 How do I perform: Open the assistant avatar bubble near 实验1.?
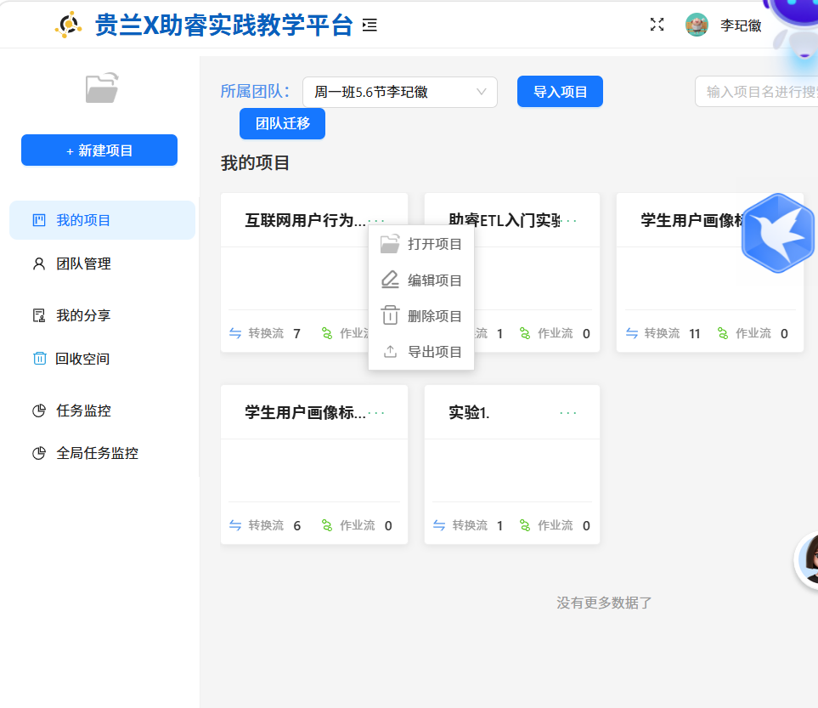[x=808, y=560]
